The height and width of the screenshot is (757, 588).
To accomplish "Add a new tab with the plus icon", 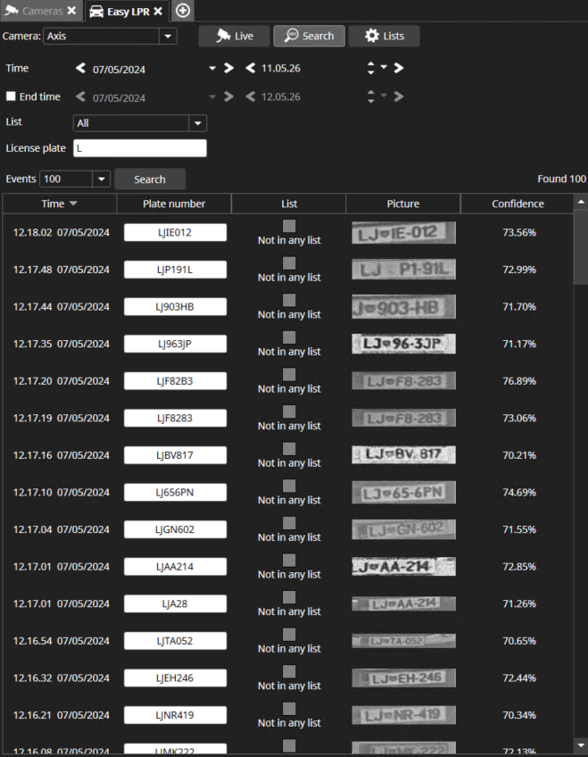I will [x=183, y=11].
